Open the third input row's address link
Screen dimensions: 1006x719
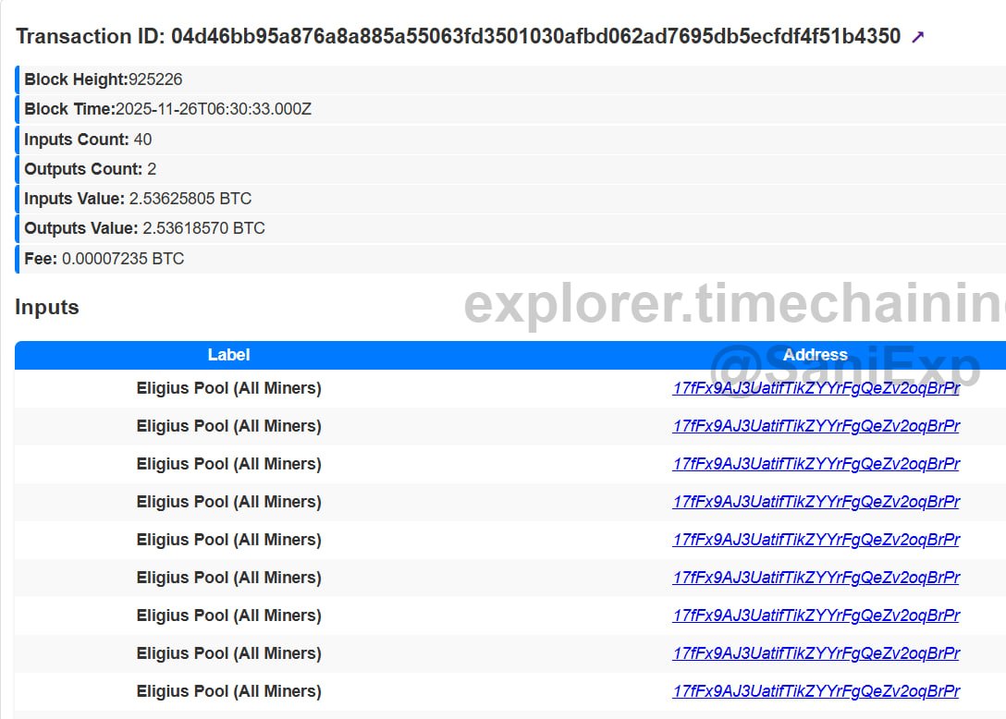click(x=816, y=464)
